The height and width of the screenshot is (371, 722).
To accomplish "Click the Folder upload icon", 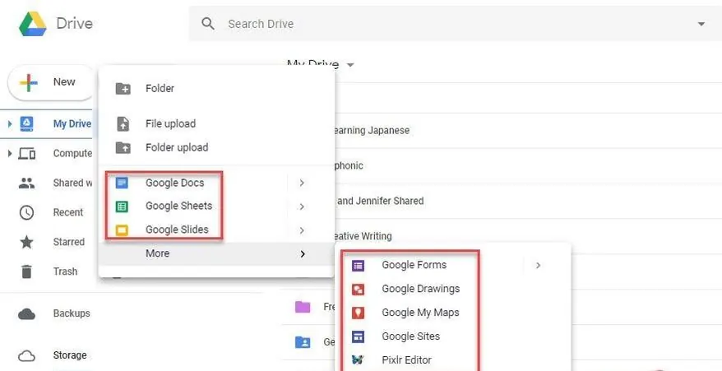I will click(123, 147).
